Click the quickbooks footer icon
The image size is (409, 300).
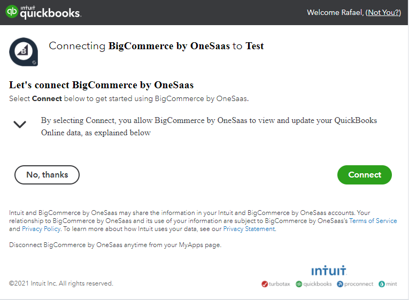[x=299, y=284]
